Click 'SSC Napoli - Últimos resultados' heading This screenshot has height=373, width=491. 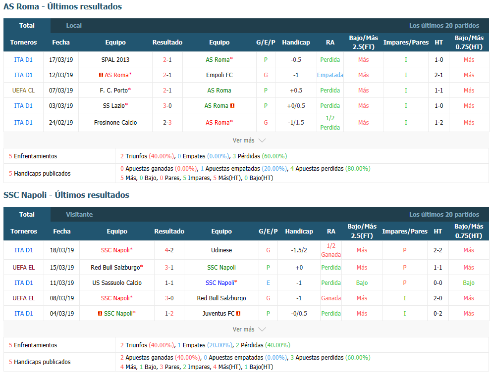point(66,195)
